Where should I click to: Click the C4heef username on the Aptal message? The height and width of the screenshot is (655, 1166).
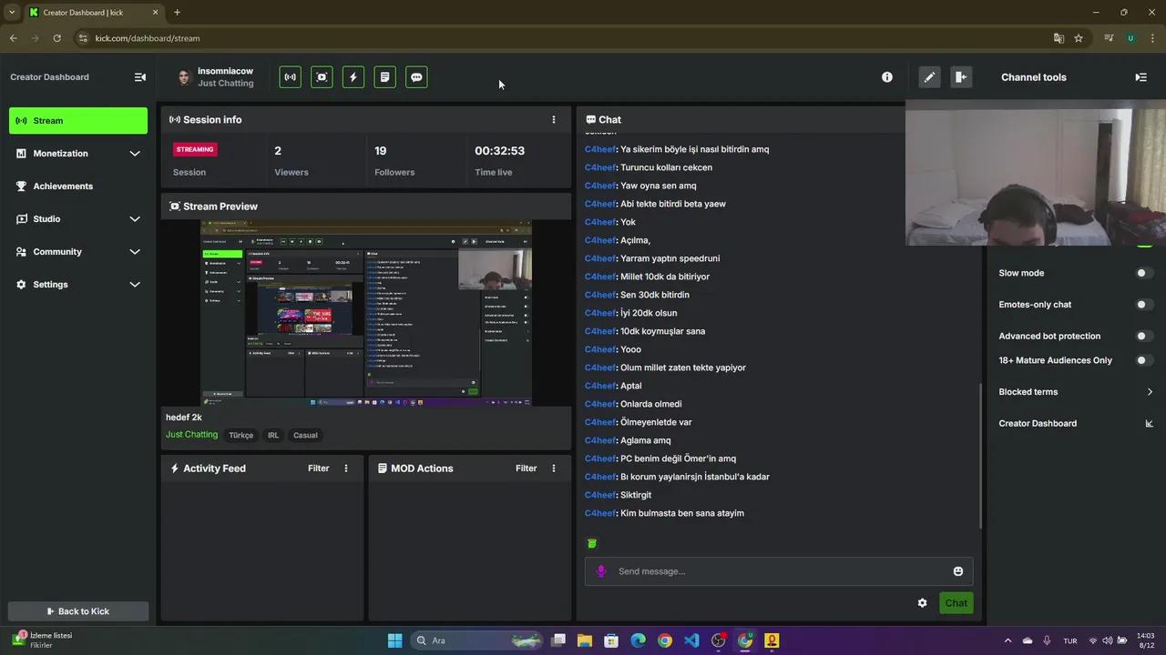600,386
